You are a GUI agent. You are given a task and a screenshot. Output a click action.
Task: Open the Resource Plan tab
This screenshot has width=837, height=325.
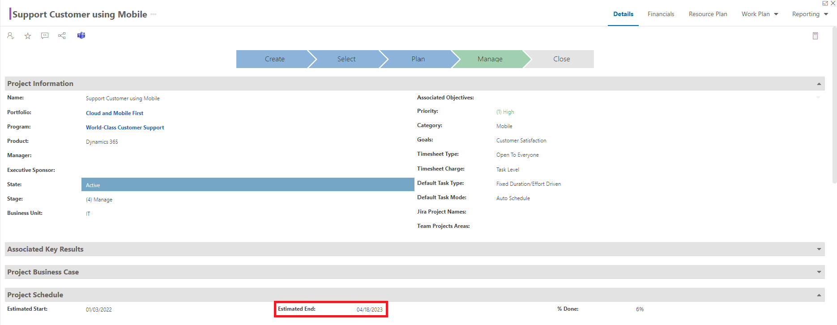(708, 14)
